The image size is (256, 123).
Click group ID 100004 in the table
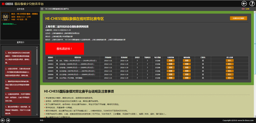point(51,67)
